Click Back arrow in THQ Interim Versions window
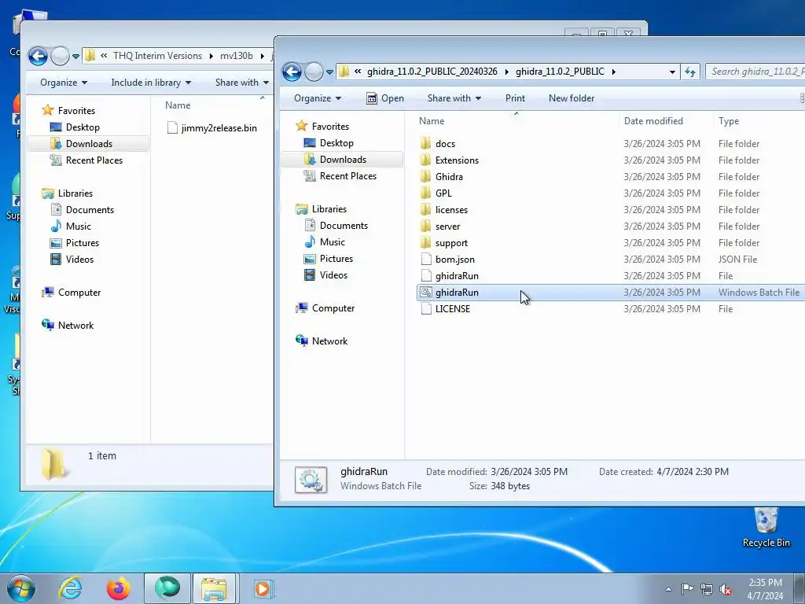Screen dimensions: 805x604 38,56
